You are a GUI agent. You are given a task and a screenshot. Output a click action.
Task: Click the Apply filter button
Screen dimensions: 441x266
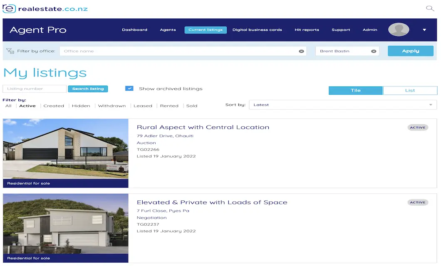tap(410, 51)
